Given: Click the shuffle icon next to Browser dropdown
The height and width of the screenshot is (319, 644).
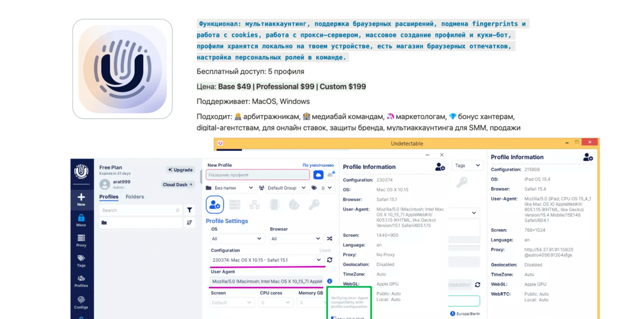Looking at the screenshot, I should click(x=329, y=239).
